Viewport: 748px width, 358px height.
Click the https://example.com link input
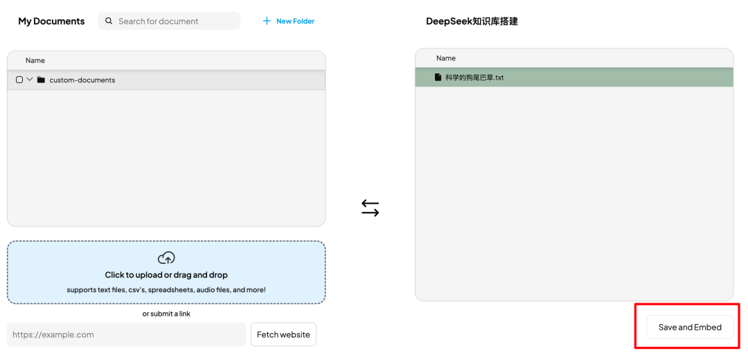point(127,334)
